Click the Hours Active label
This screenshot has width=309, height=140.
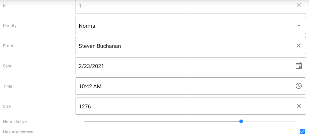tap(15, 122)
